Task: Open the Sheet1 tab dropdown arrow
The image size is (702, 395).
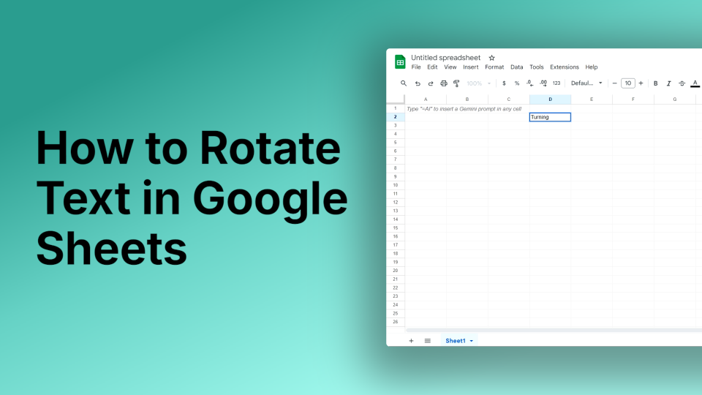Action: pyautogui.click(x=472, y=342)
